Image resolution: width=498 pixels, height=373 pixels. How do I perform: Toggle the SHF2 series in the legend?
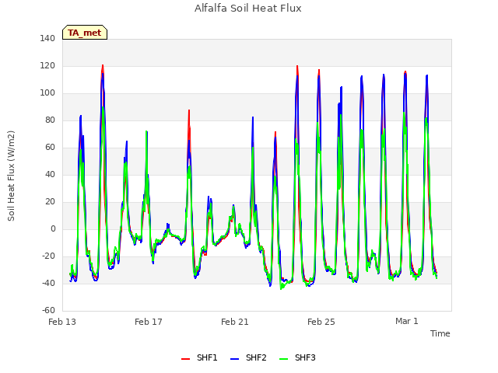(248, 357)
